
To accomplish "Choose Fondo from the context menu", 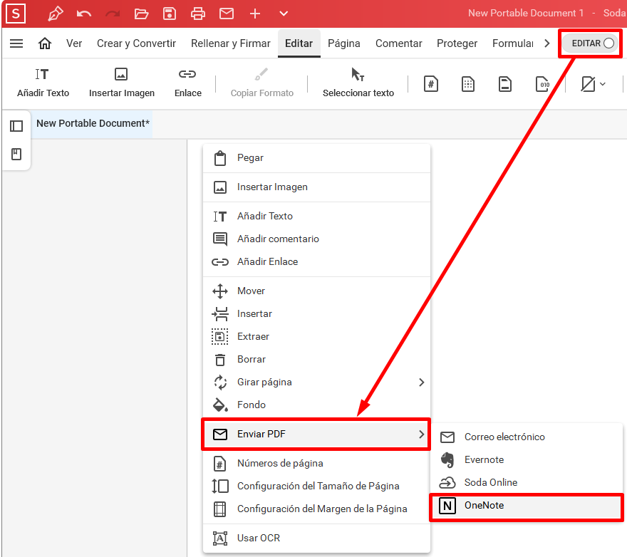I will click(x=316, y=405).
